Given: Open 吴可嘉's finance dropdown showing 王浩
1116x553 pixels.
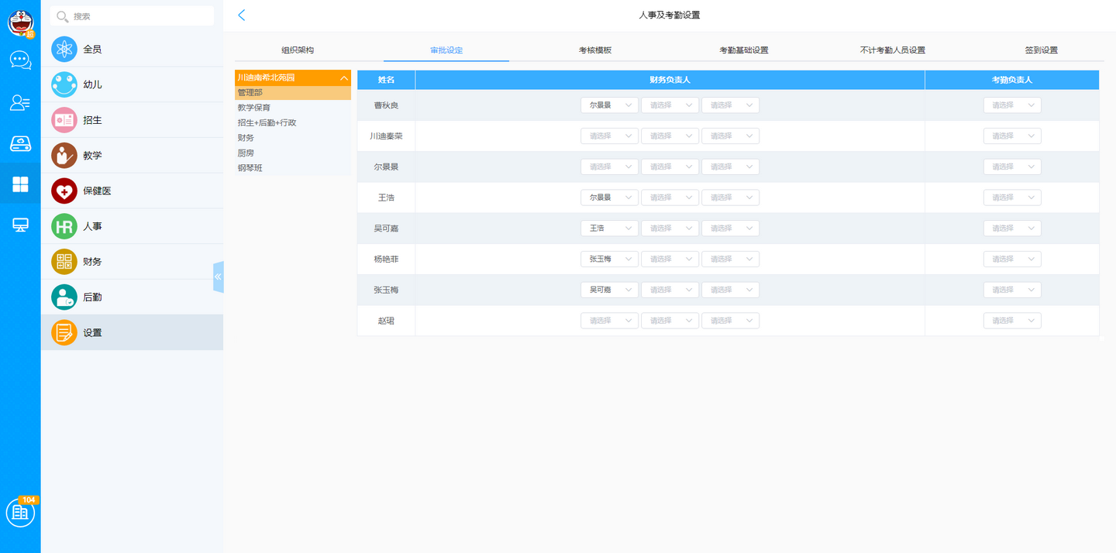Looking at the screenshot, I should [x=610, y=228].
